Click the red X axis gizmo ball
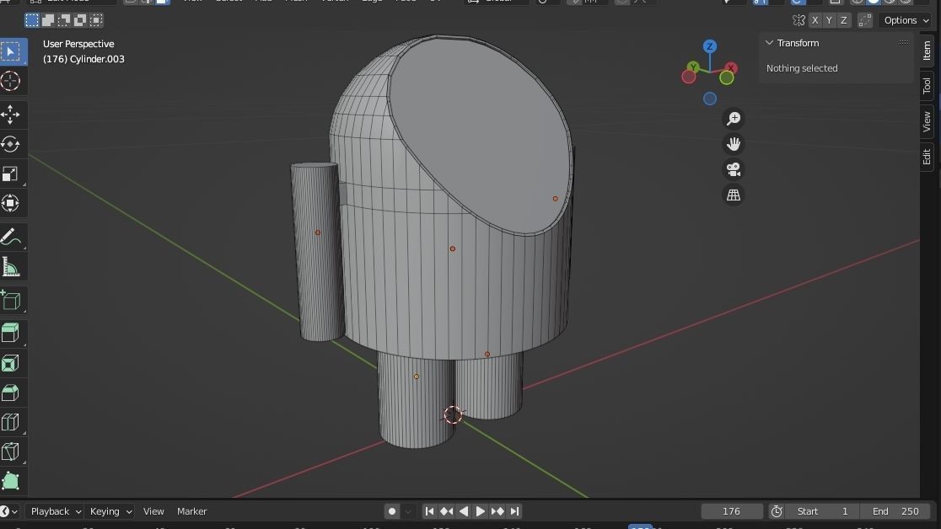The width and height of the screenshot is (941, 529). 730,67
